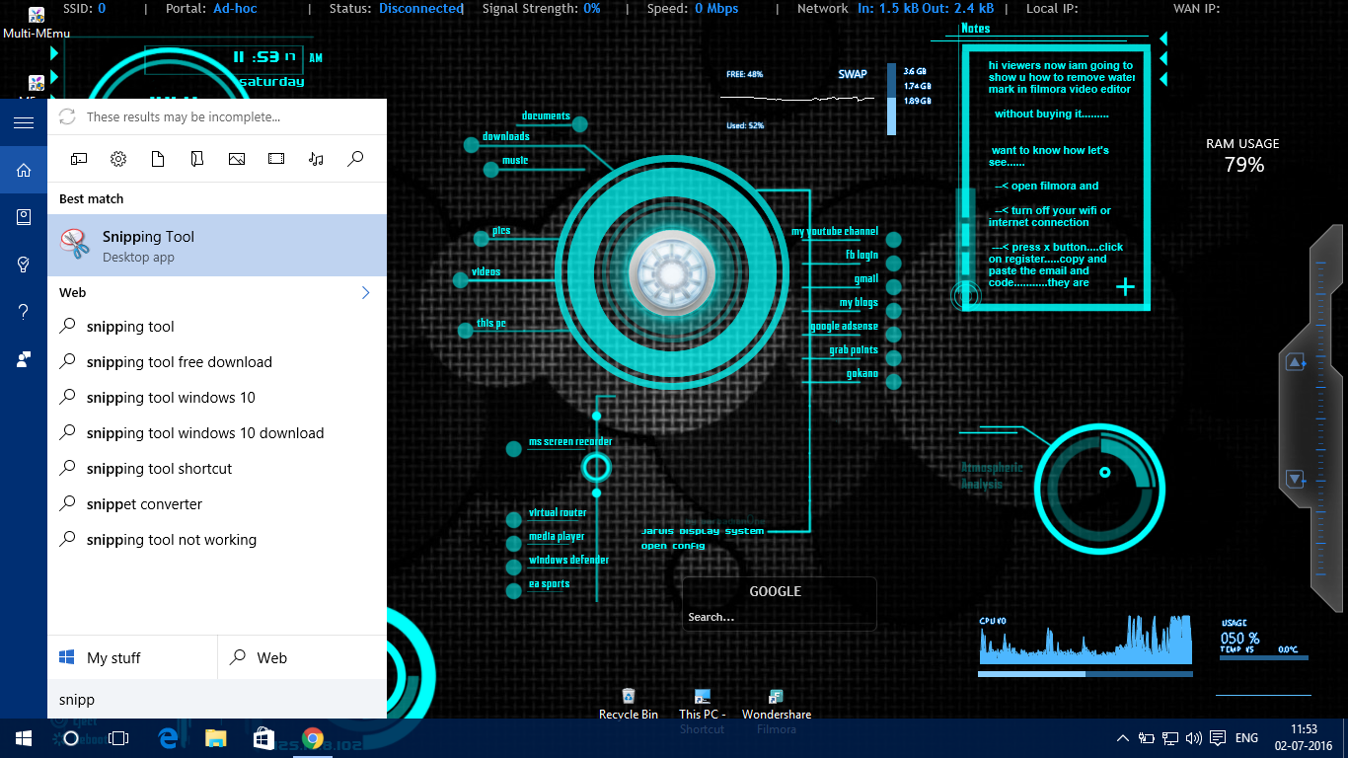Filter search results by Music

coord(316,159)
